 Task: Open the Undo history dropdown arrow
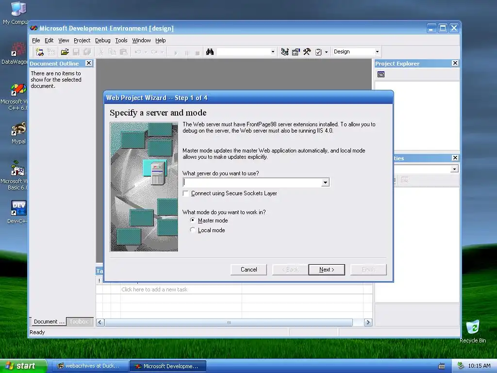point(146,52)
